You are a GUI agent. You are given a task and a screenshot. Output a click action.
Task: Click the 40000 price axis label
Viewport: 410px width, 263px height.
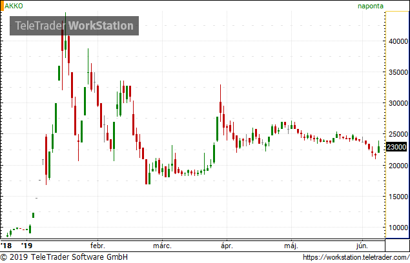click(398, 41)
